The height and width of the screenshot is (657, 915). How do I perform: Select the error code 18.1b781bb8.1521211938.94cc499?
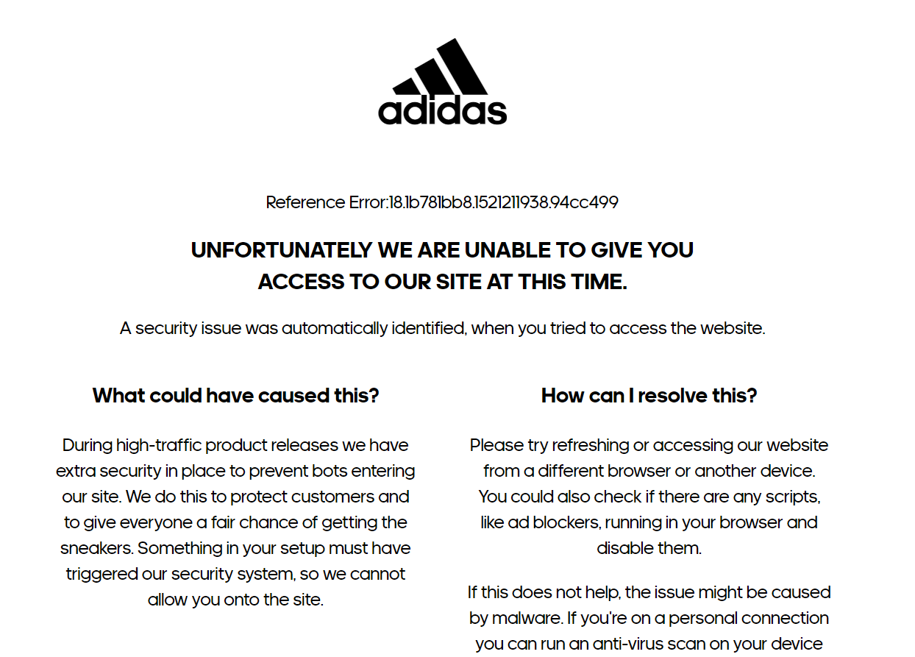pyautogui.click(x=504, y=202)
